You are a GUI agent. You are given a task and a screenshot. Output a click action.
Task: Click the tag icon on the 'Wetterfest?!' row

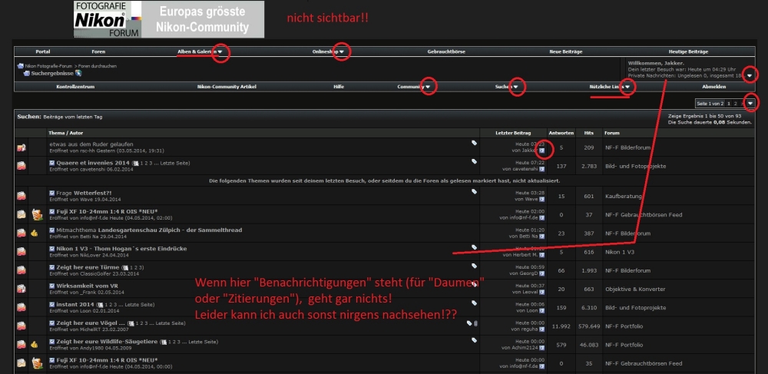point(474,191)
